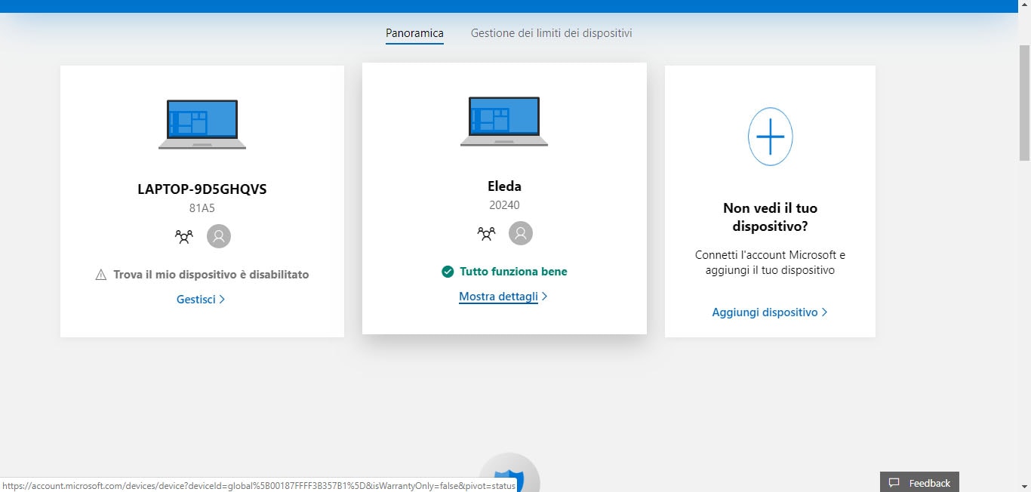Click the chevron after Aggiungi dispositivo
This screenshot has height=492, width=1031.
coord(825,312)
